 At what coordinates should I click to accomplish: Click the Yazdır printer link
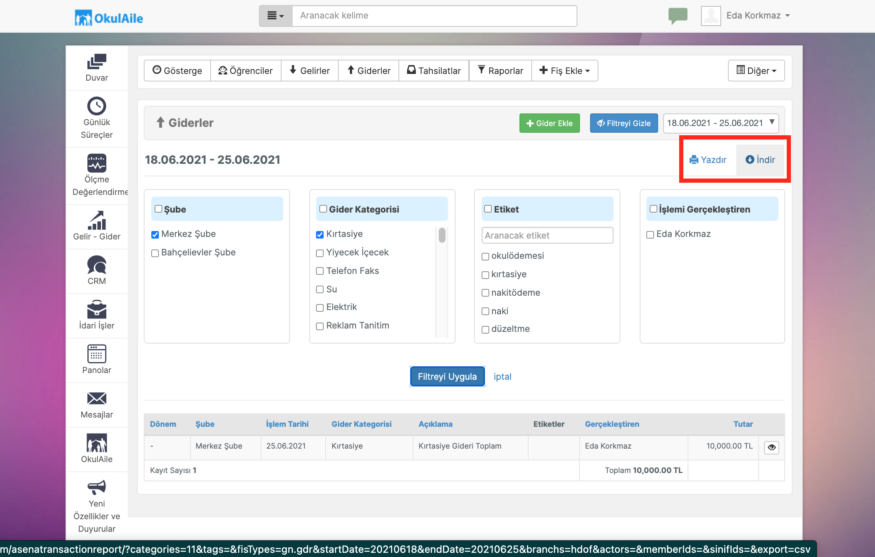point(708,160)
